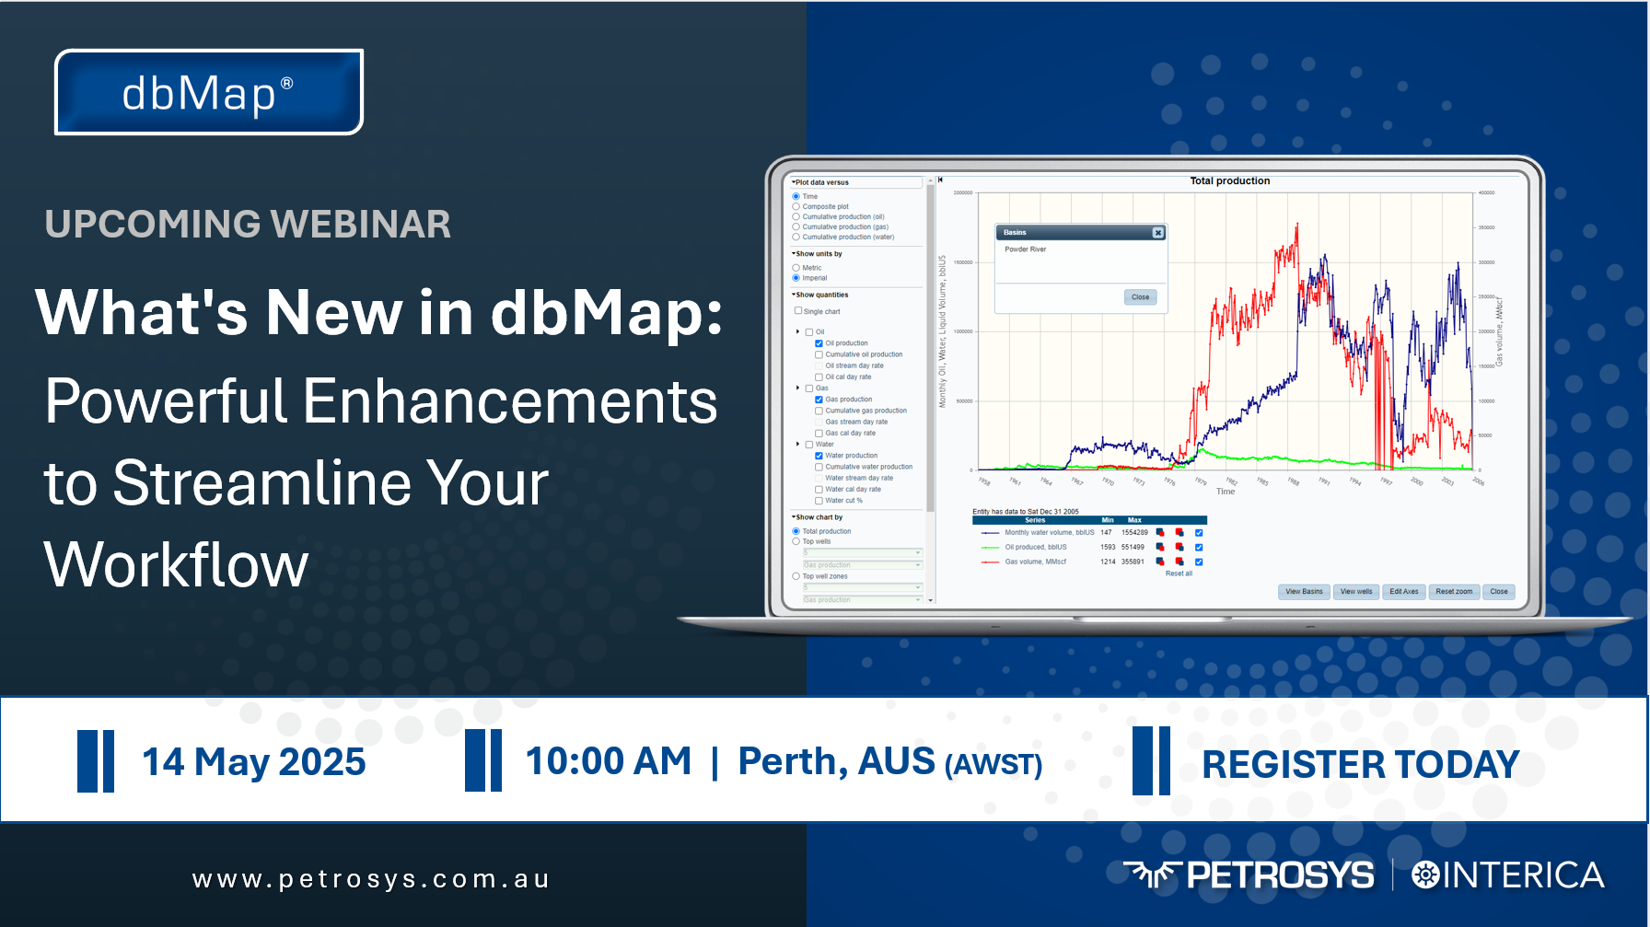
Task: Click the second order icon in the Gas volume row
Action: pyautogui.click(x=1179, y=562)
